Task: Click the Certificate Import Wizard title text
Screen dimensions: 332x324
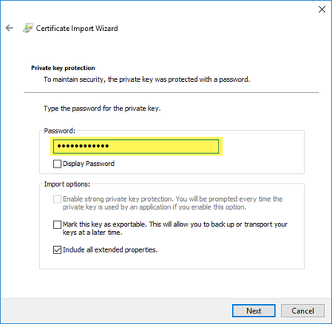Action: (x=77, y=29)
